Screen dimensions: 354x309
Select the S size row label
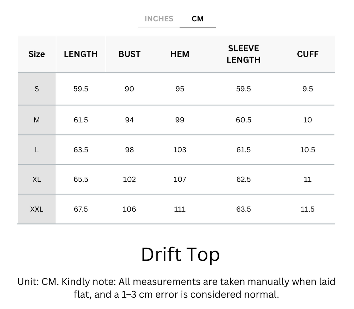[36, 89]
